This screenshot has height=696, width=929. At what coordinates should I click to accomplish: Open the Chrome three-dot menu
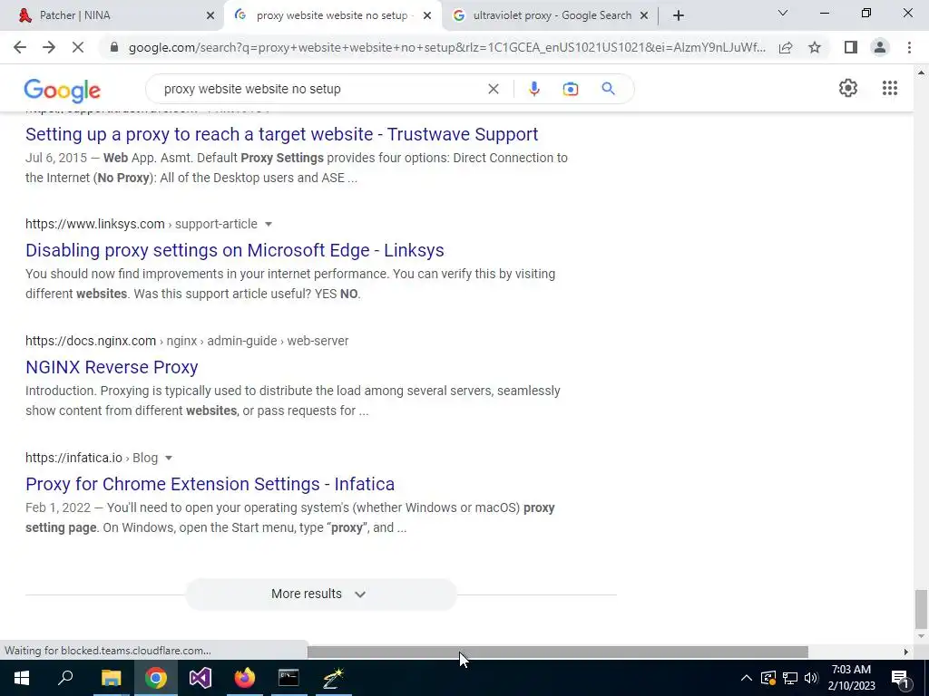coord(909,47)
